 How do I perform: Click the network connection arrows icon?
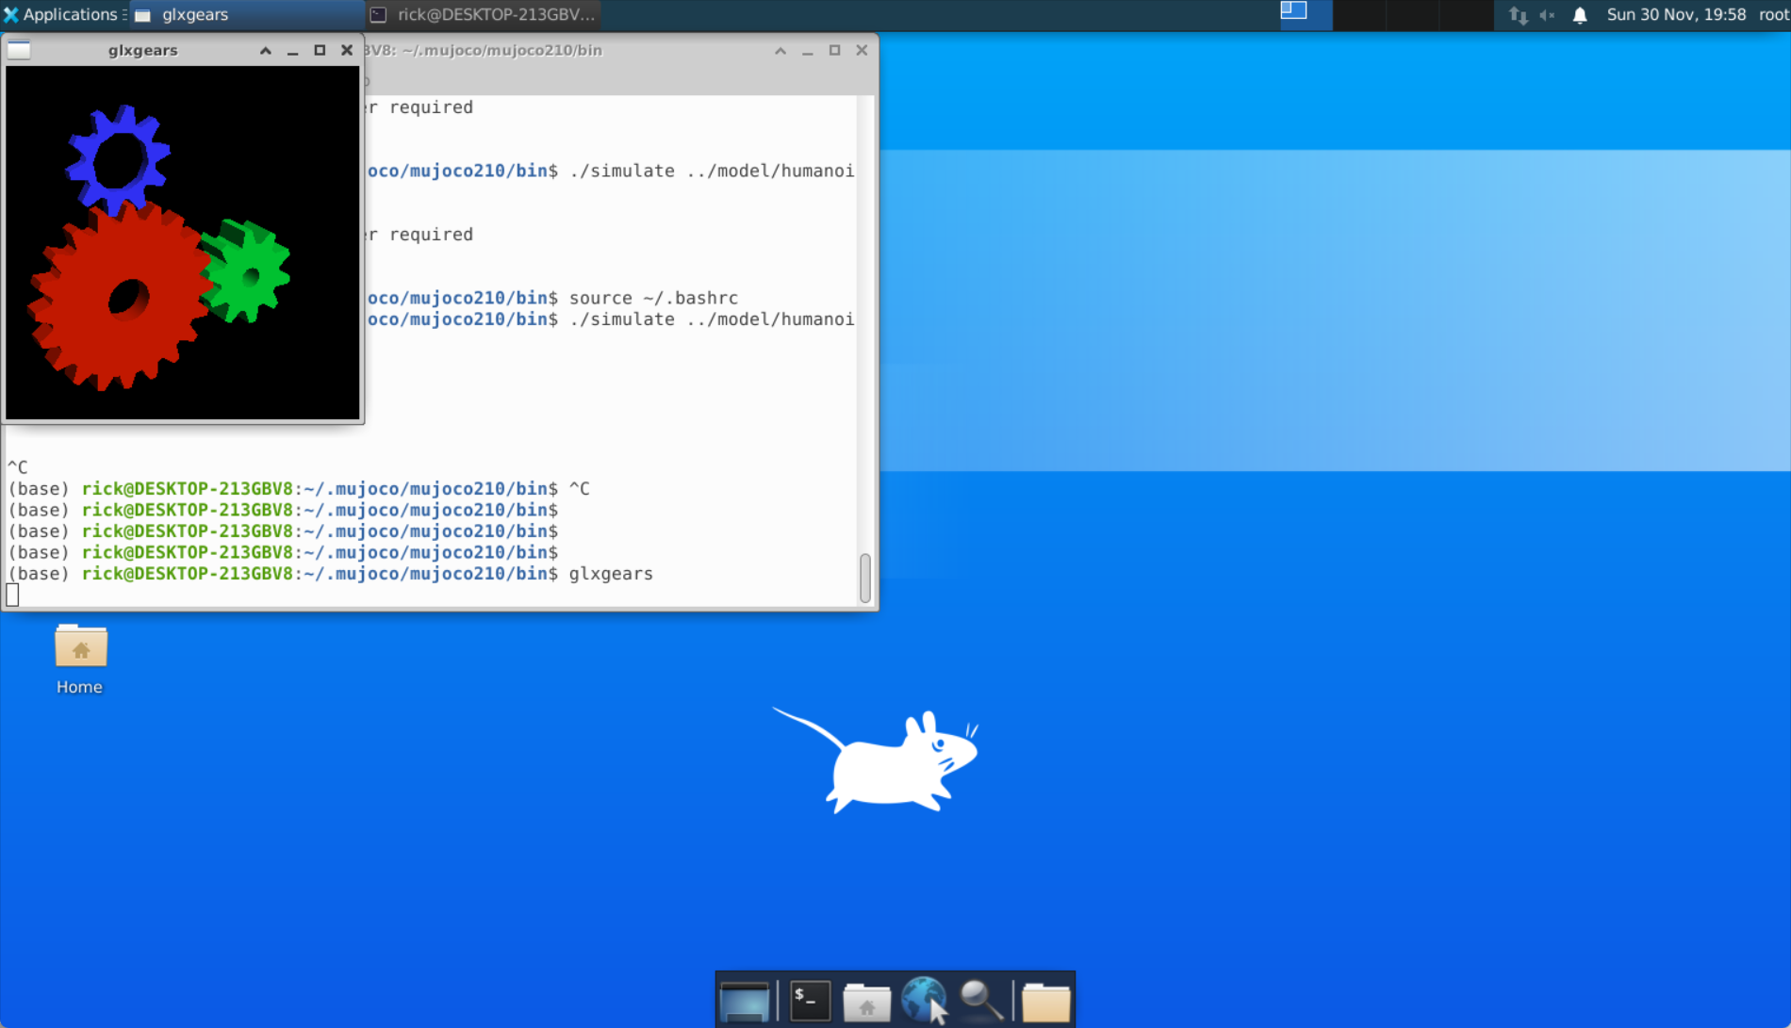click(1518, 15)
